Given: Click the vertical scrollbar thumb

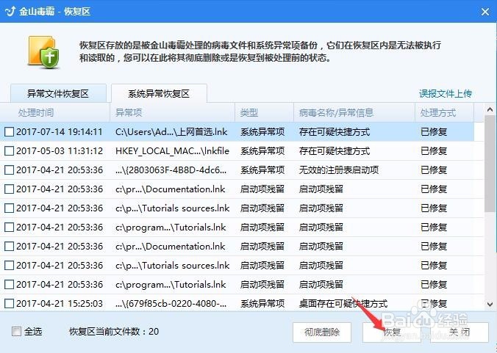Looking at the screenshot, I should point(490,164).
